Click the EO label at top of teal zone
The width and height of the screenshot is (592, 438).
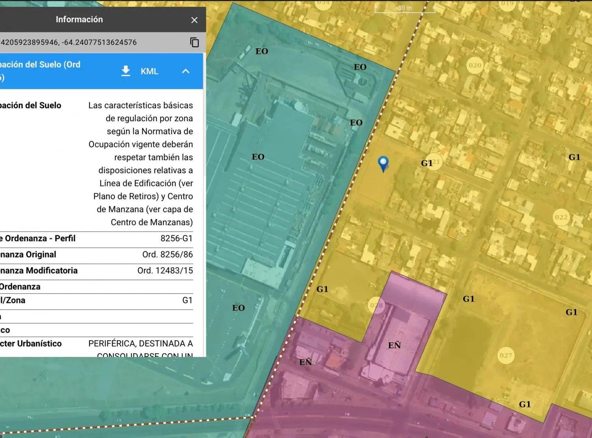tap(262, 51)
